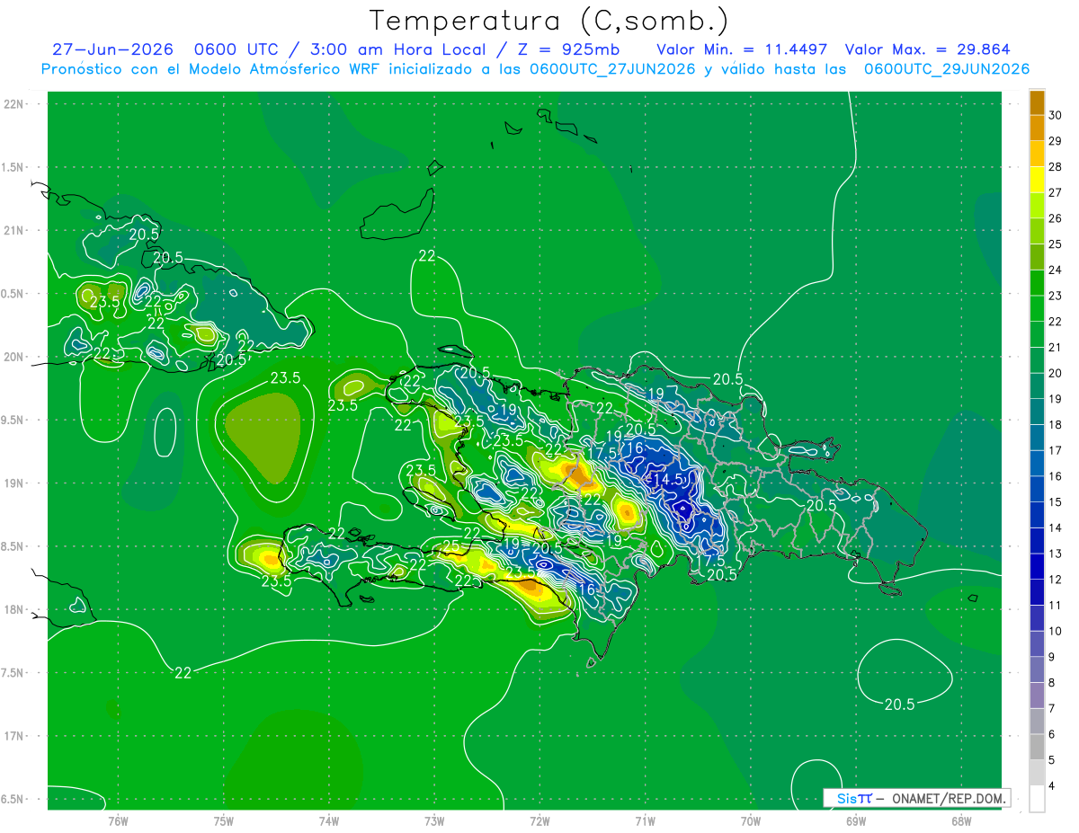Click the gray legend swatch between 5 and 6
Viewport: 1079px width, 833px height.
click(x=1037, y=747)
